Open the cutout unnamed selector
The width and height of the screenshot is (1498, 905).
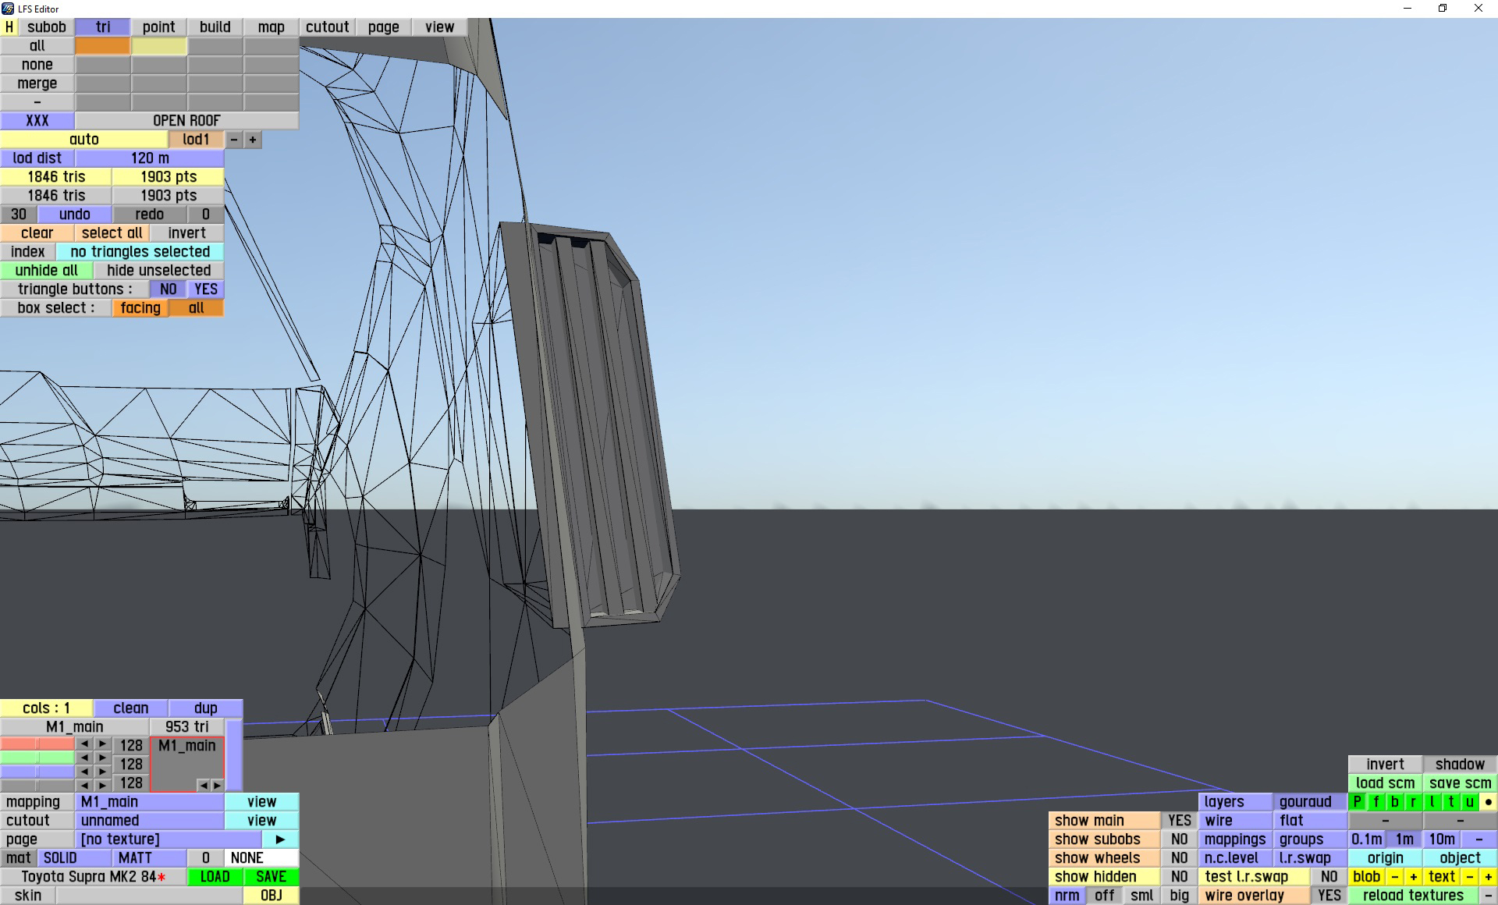(150, 821)
